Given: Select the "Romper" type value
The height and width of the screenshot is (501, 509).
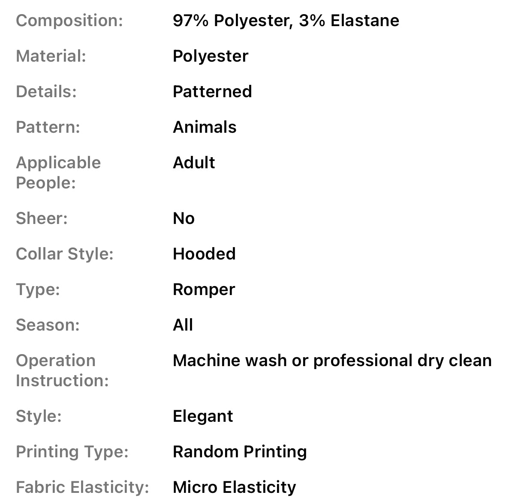Looking at the screenshot, I should [x=204, y=289].
